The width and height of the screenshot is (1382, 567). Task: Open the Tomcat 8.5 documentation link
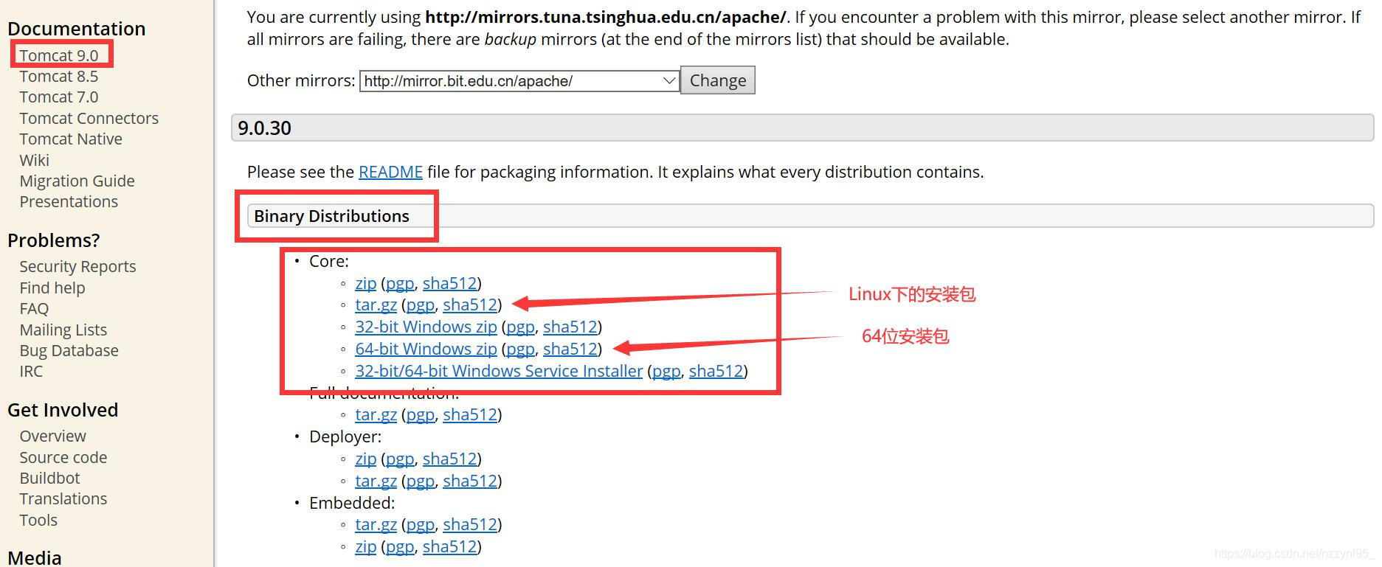pyautogui.click(x=58, y=76)
